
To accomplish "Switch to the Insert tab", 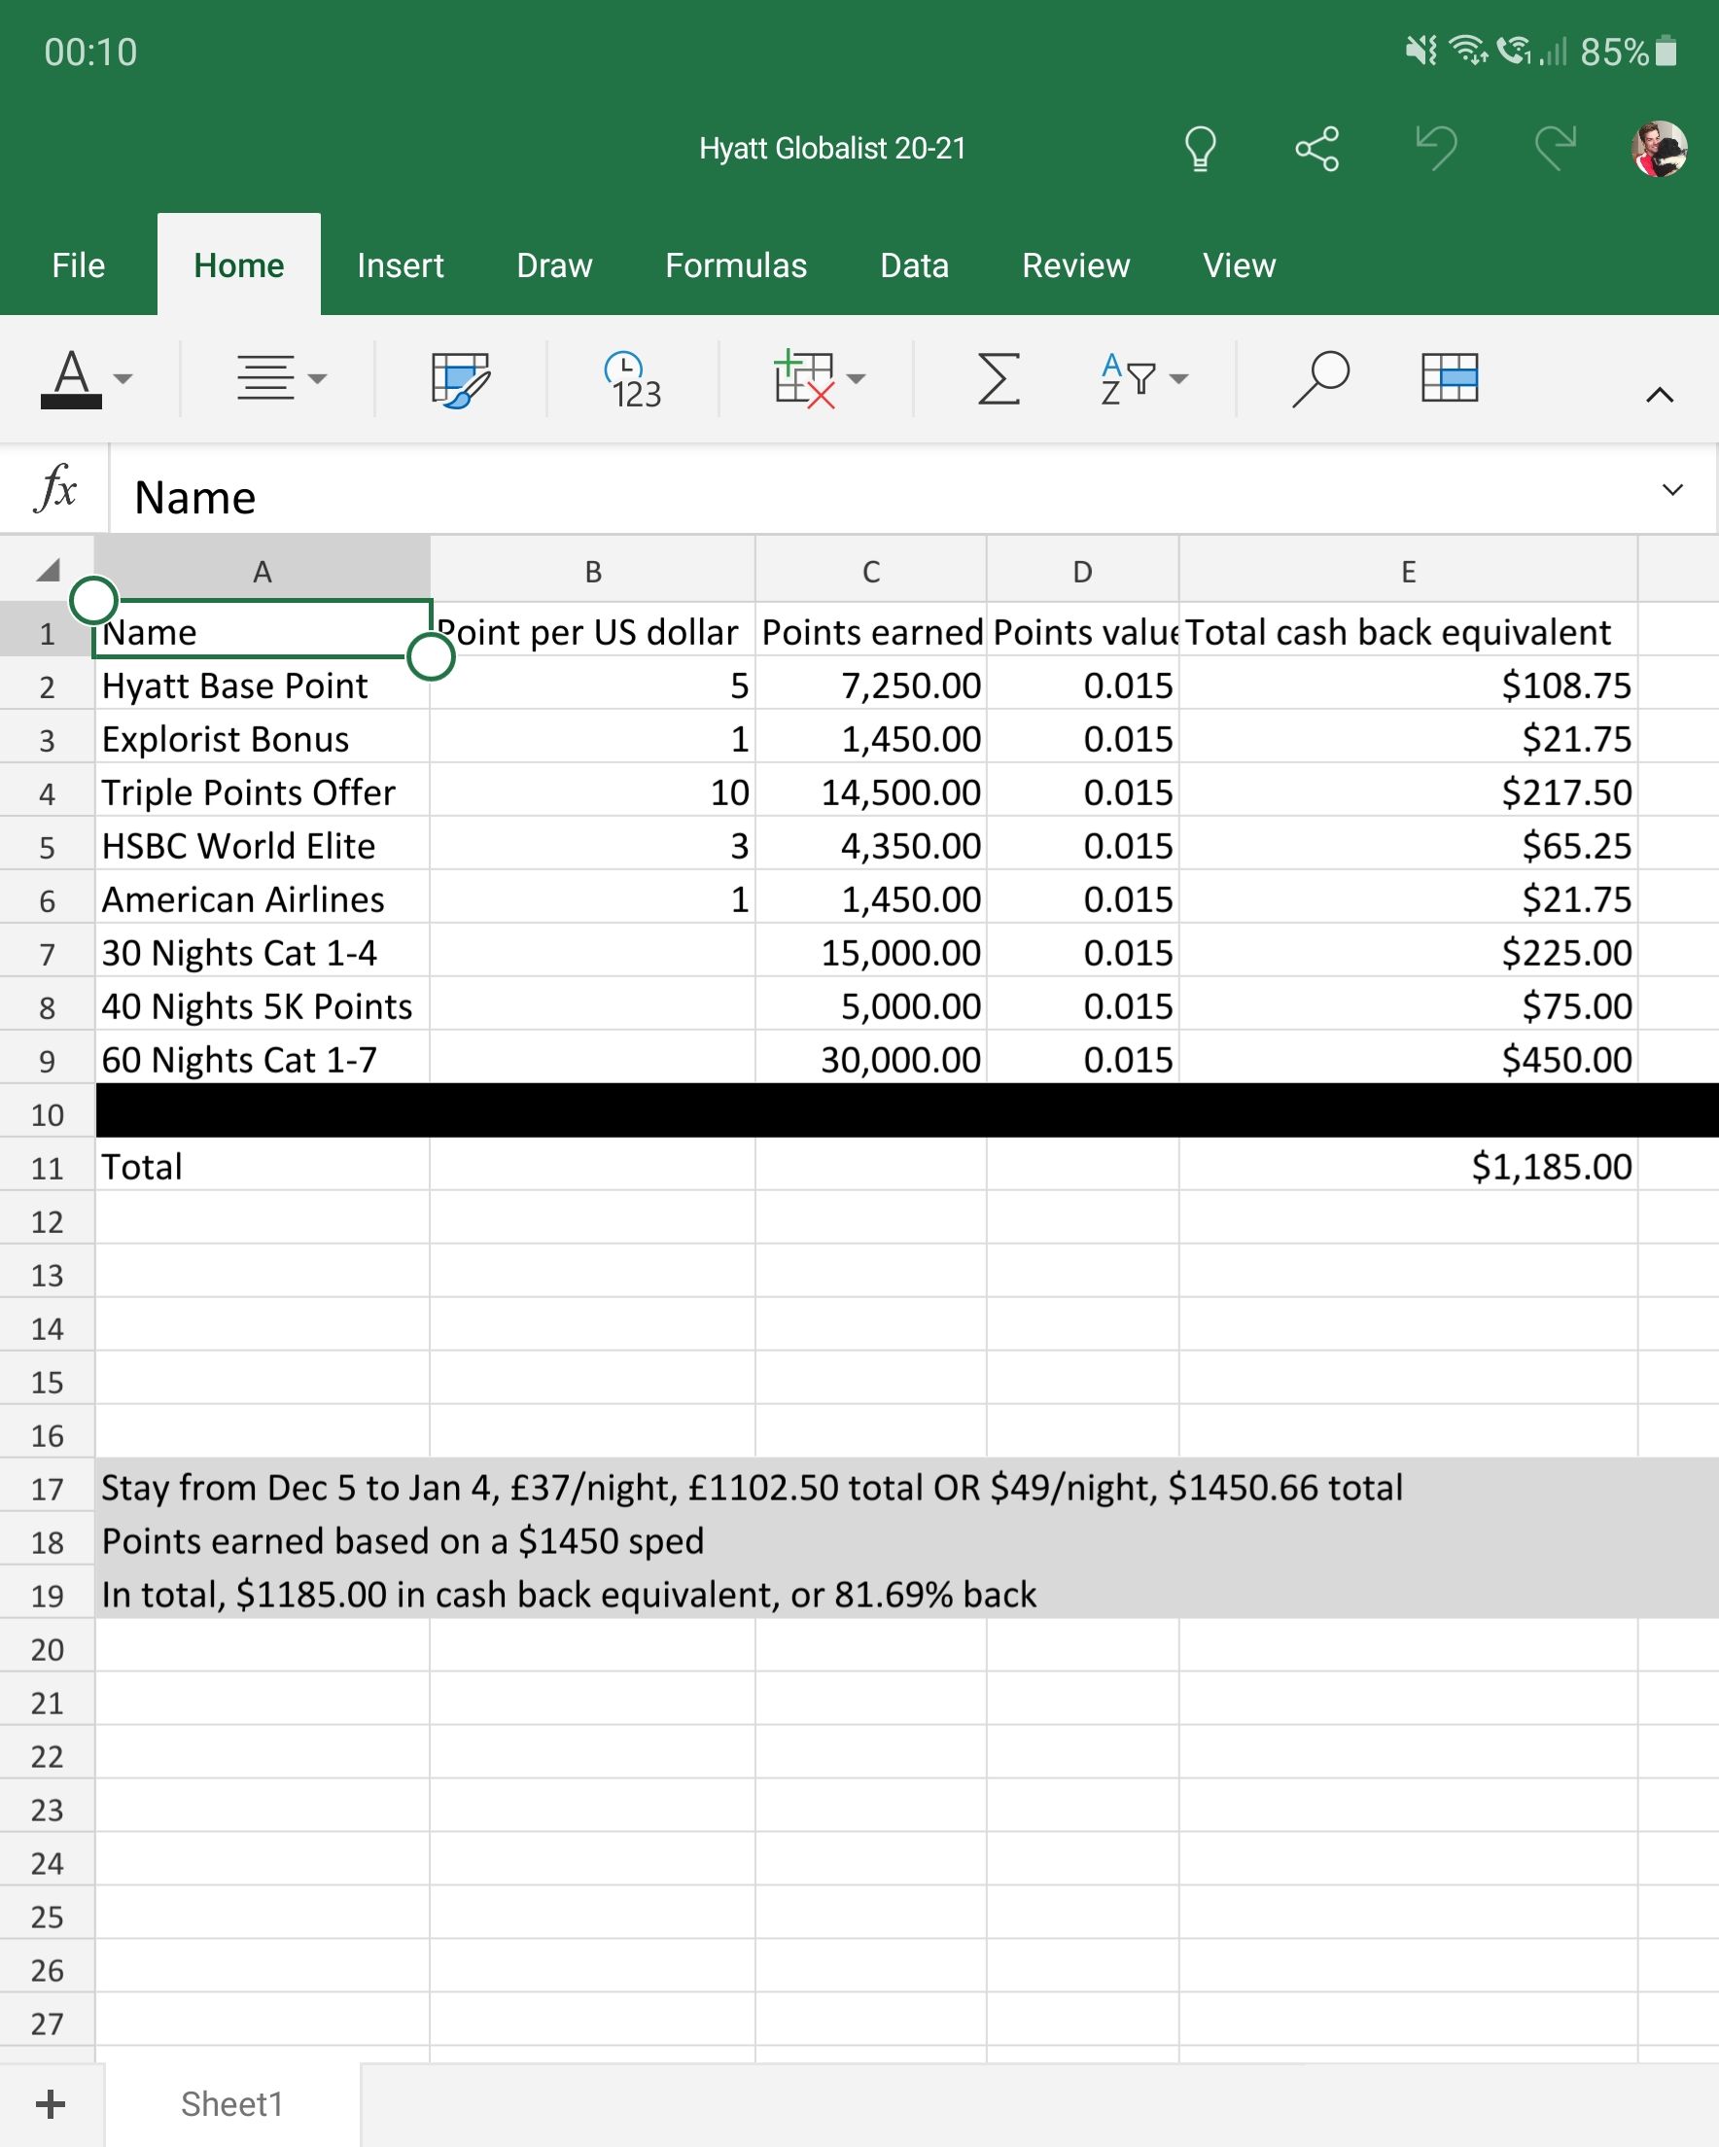I will (x=401, y=264).
